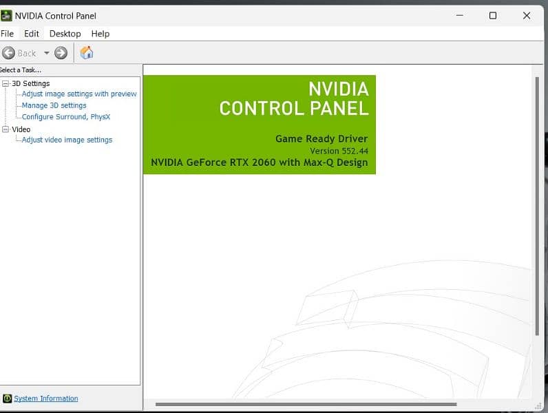
Task: Open the Desktop menu
Action: tap(65, 33)
